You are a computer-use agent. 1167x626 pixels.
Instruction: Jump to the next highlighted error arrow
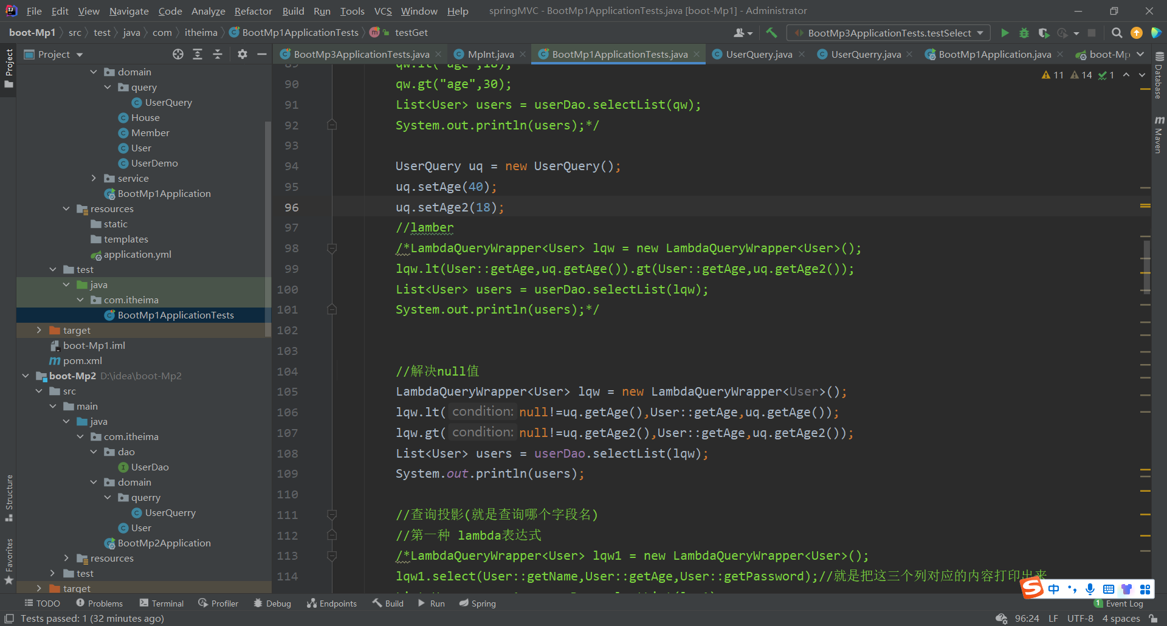click(x=1142, y=75)
